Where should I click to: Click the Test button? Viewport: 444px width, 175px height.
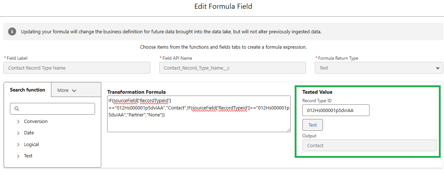point(313,125)
